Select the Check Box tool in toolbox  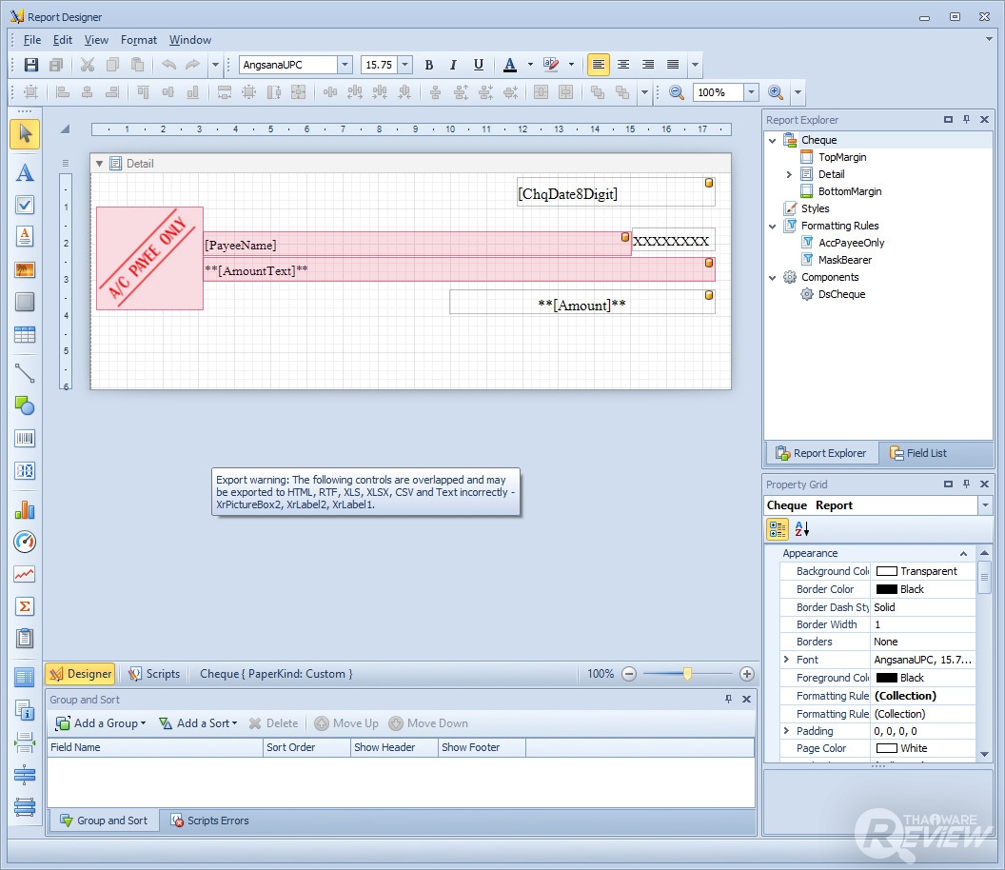point(25,205)
